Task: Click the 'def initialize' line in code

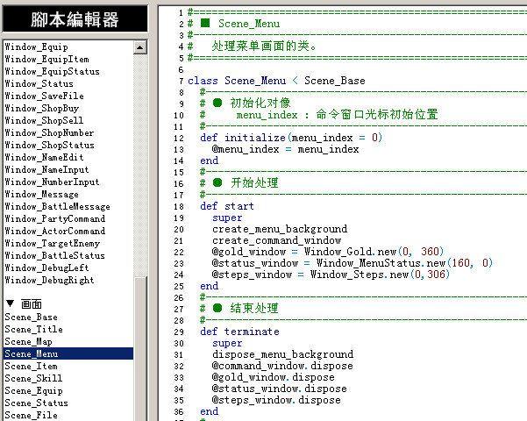Action: pyautogui.click(x=291, y=138)
